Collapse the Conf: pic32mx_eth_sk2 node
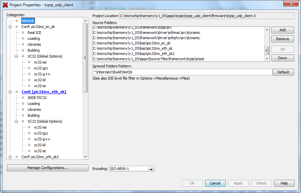Image resolution: width=301 pixels, height=193 pixels. (x=10, y=157)
